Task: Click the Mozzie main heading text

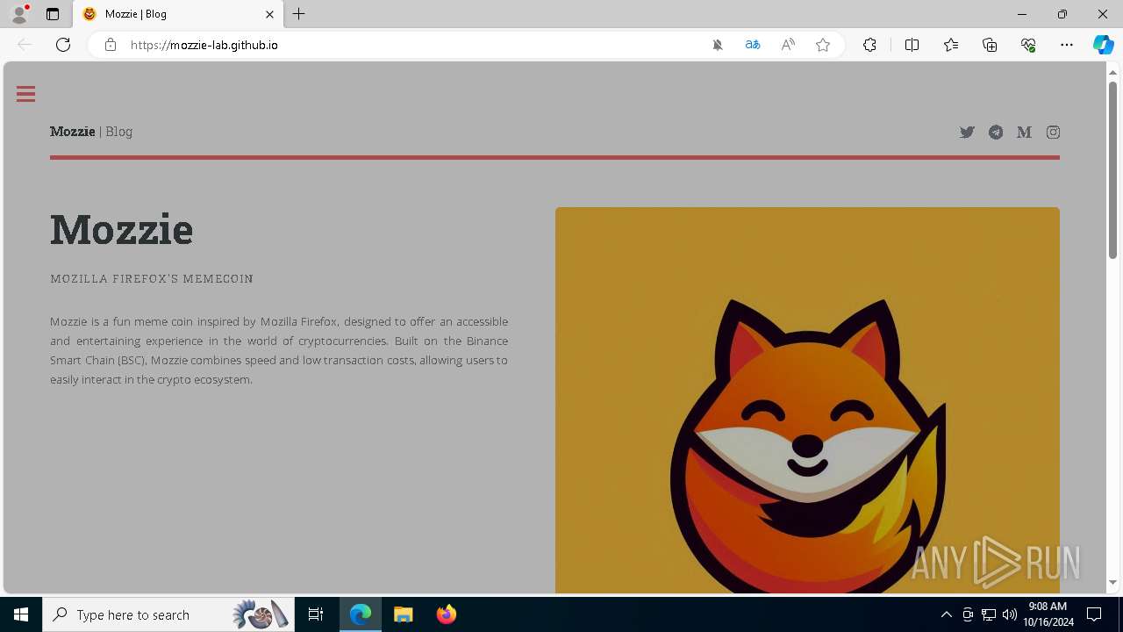Action: point(122,230)
